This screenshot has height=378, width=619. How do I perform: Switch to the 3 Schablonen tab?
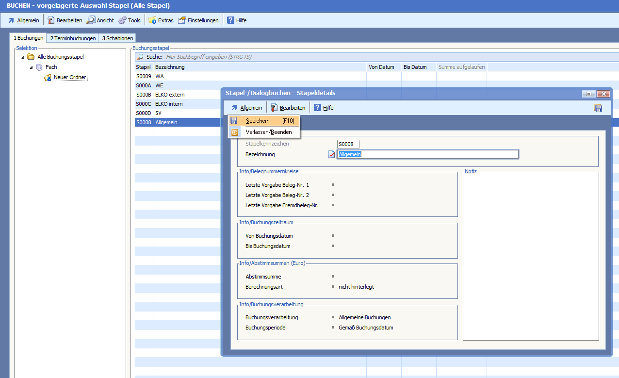pyautogui.click(x=117, y=38)
